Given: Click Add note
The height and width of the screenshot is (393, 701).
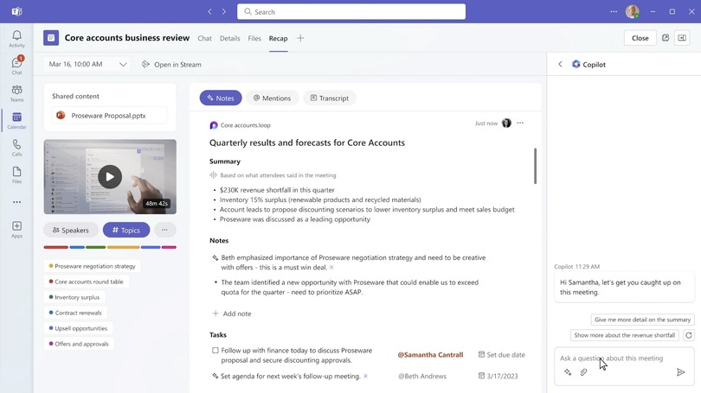Looking at the screenshot, I should click(x=232, y=314).
